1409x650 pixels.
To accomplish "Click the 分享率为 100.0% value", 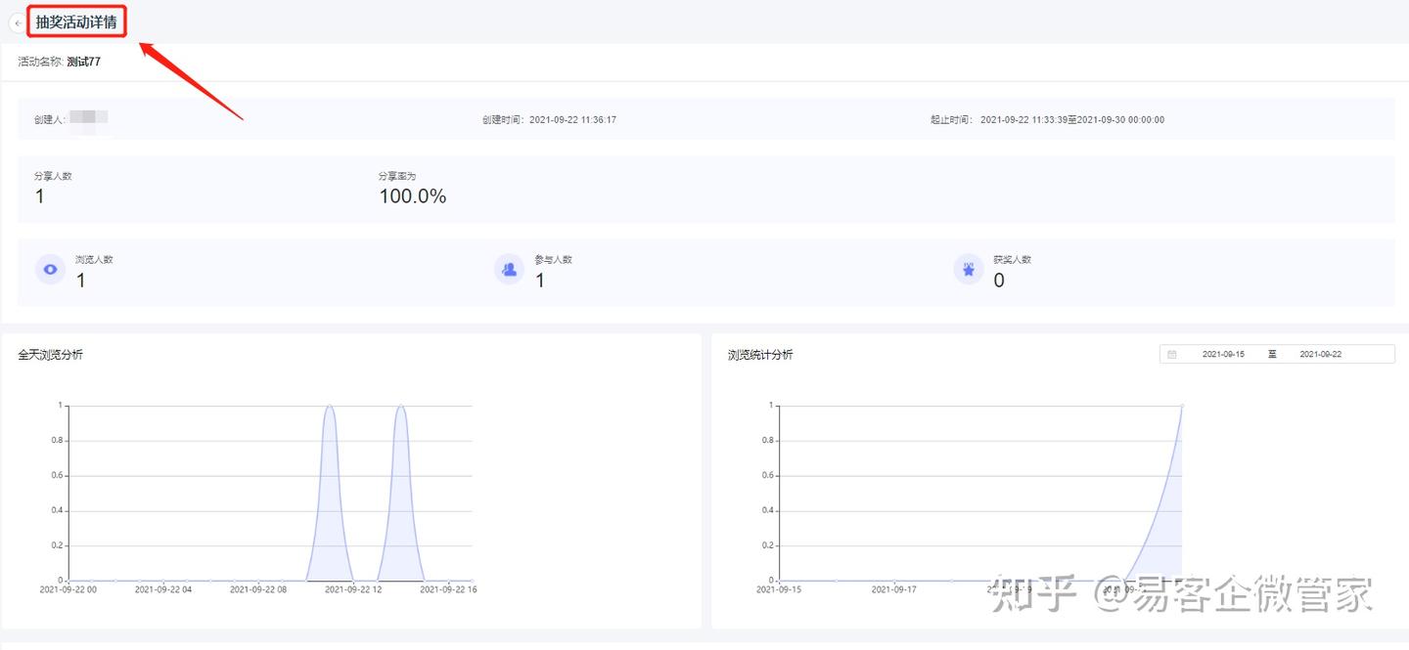I will click(413, 196).
